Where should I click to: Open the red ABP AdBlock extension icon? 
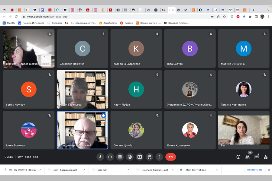pos(238,17)
